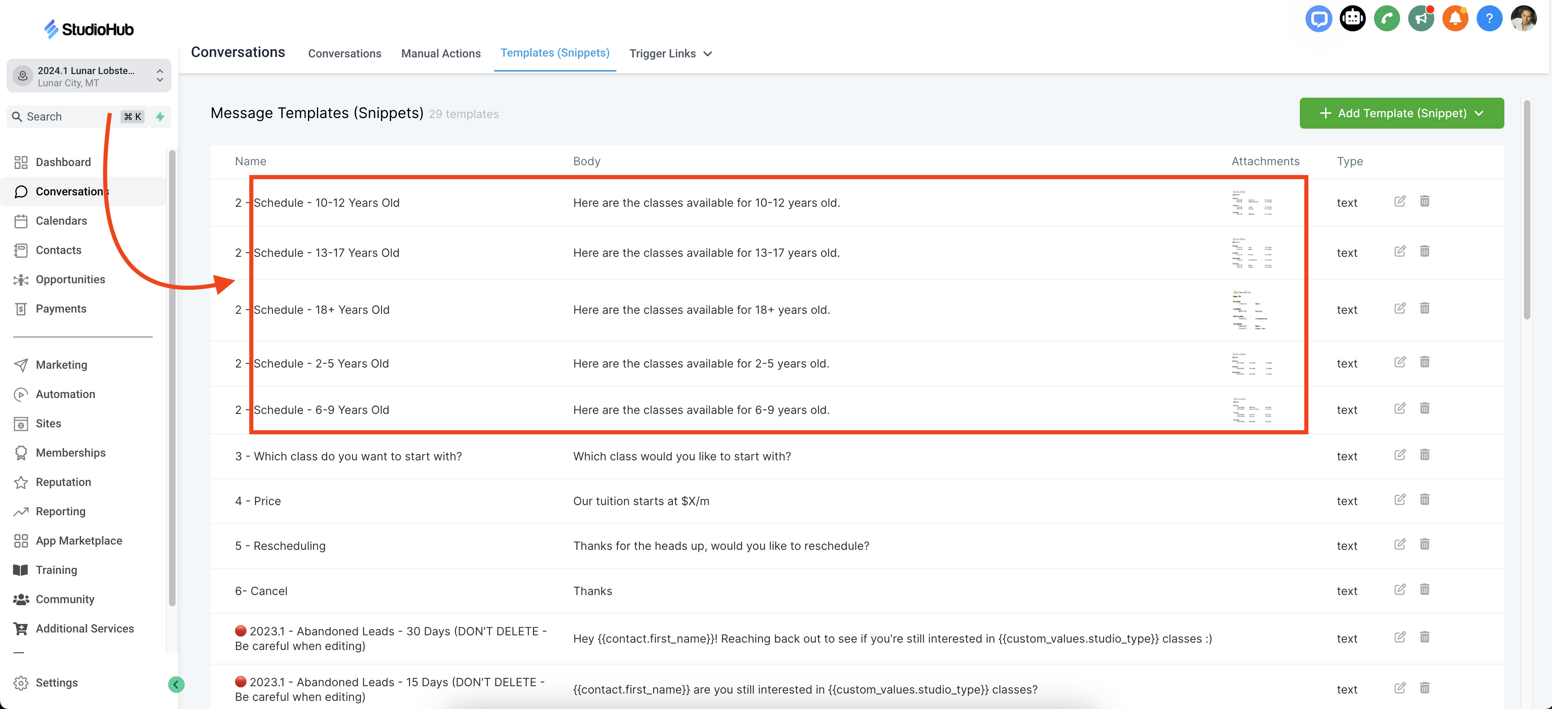Image resolution: width=1552 pixels, height=709 pixels.
Task: Go to Calendars in the sidebar
Action: coord(61,221)
